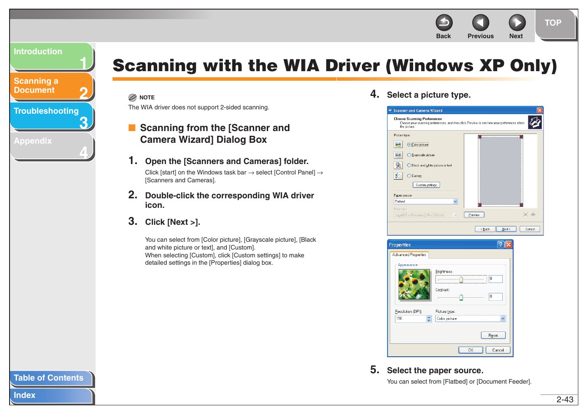587x414 pixels.
Task: Click Cancel in the Properties dialog
Action: tap(498, 350)
